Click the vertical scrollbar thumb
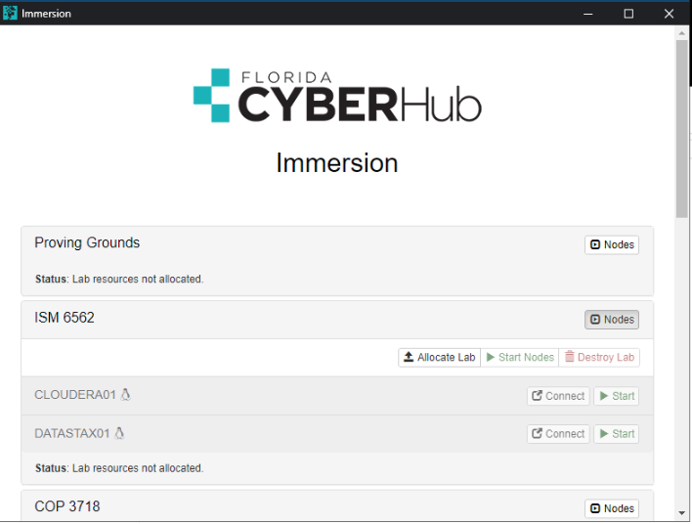Image resolution: width=692 pixels, height=524 pixels. coord(682,128)
